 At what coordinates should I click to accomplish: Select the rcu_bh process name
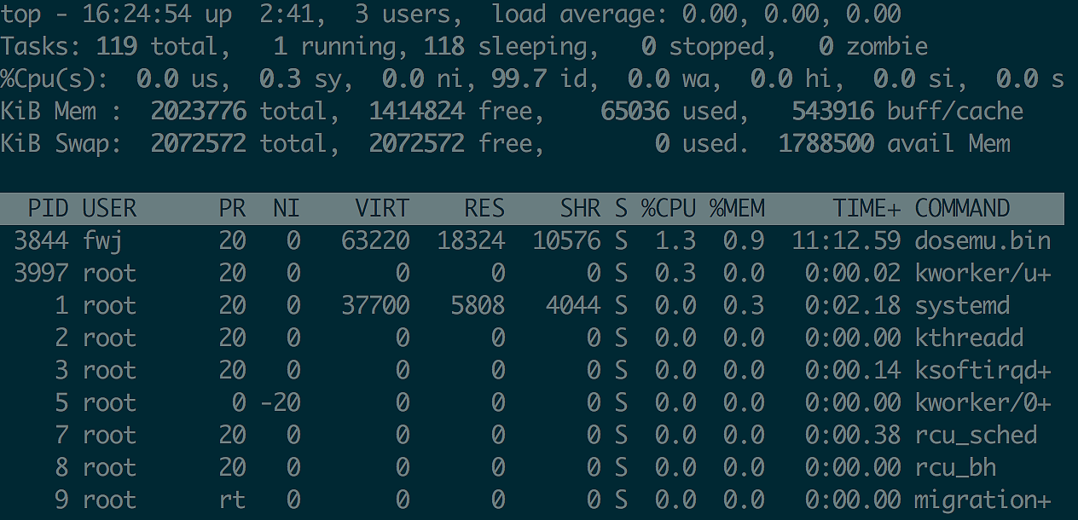(955, 468)
